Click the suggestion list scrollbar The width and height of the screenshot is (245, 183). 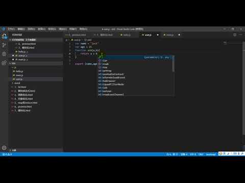174,64
